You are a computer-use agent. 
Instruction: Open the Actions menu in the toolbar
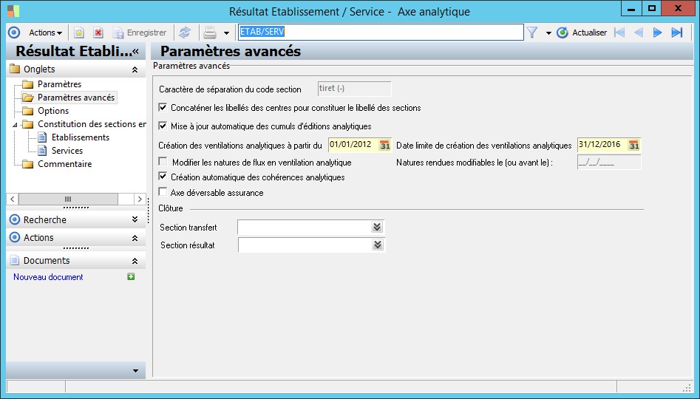(x=45, y=33)
